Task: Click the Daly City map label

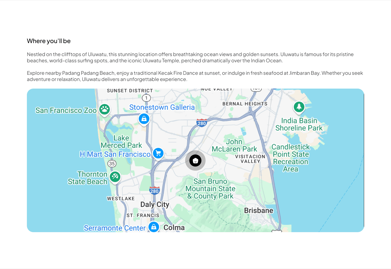Action: [x=155, y=205]
